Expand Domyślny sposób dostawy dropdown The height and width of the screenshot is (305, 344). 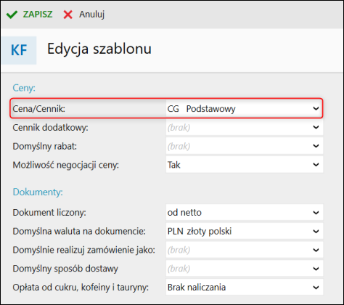316,269
